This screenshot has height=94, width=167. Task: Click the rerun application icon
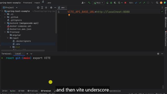click(x=107, y=3)
